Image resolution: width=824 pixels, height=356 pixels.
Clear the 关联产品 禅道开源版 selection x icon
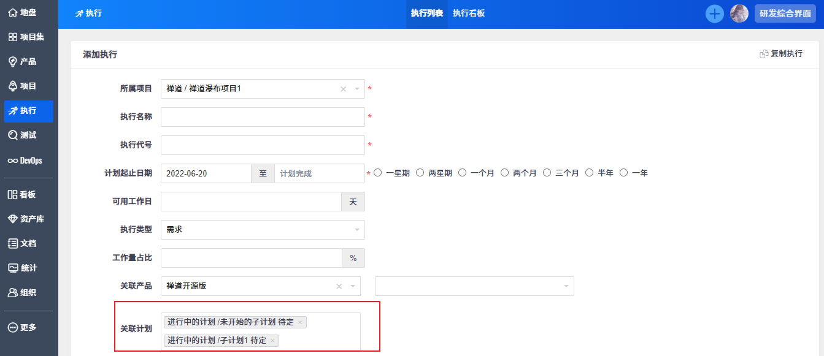pos(339,286)
